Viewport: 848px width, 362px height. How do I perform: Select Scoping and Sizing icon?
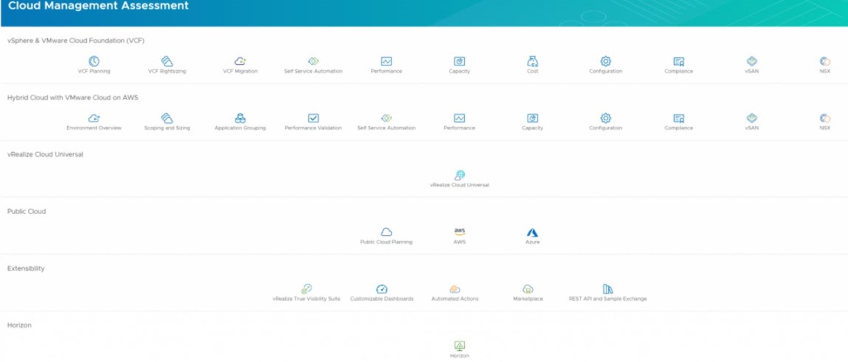point(167,119)
